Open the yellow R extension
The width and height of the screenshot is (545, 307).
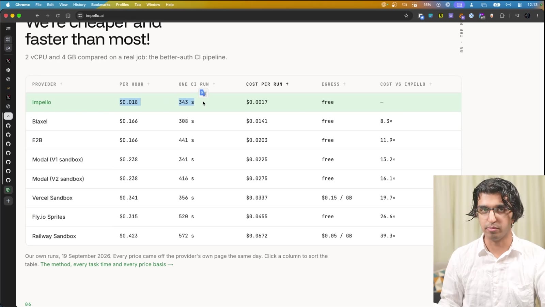441,16
